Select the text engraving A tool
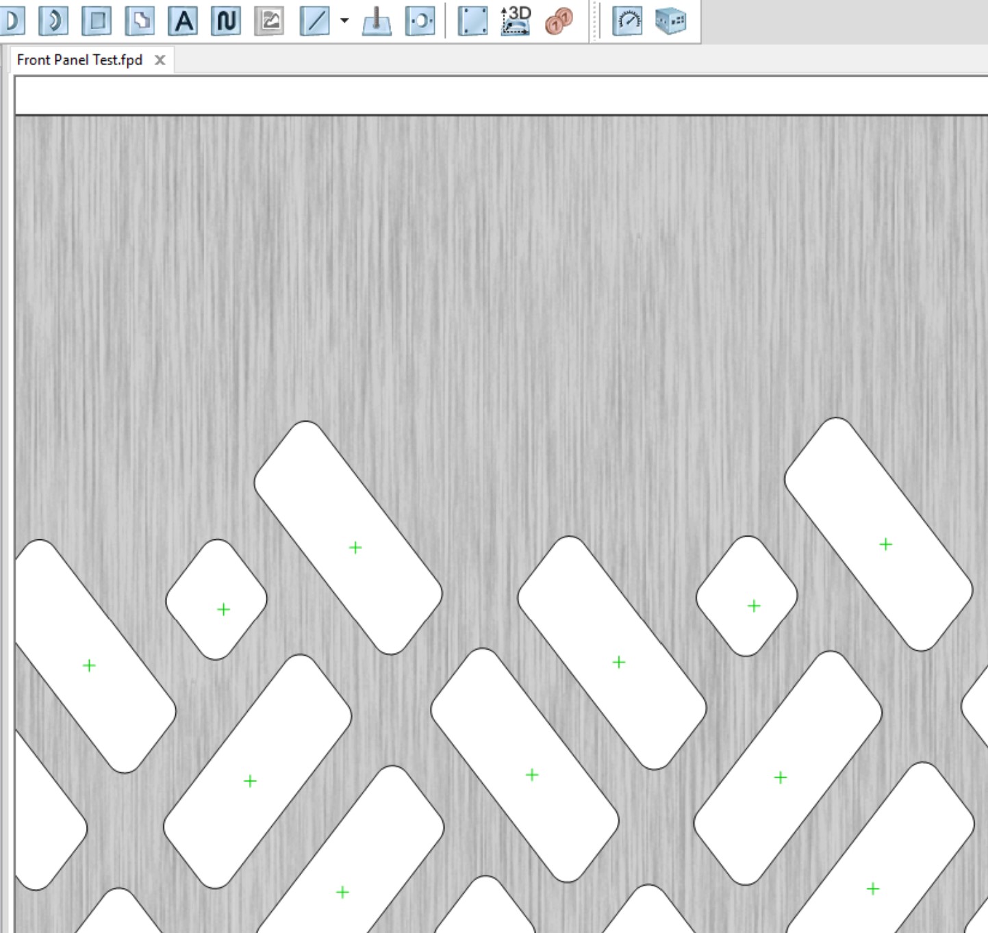Image resolution: width=988 pixels, height=933 pixels. 183,21
